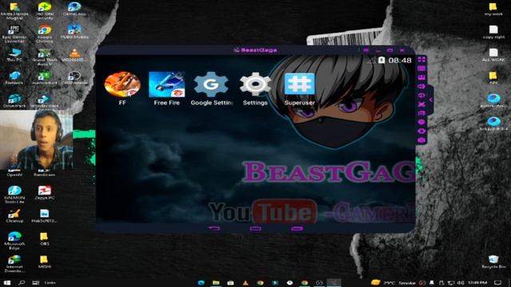Open the 'ALL WORK' file on desktop
The width and height of the screenshot is (511, 287).
(x=493, y=55)
